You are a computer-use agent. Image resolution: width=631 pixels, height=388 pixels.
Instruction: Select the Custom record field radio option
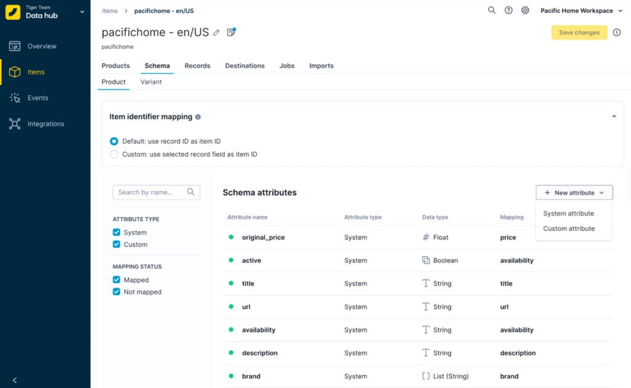[113, 154]
